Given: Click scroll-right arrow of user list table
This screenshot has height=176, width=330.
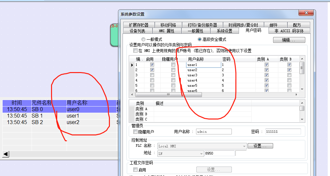Looking at the screenshot, I should [x=296, y=94].
